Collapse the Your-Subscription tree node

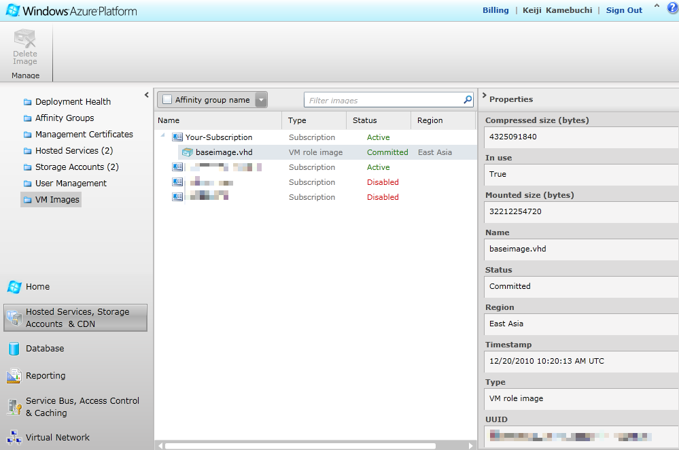[x=162, y=137]
